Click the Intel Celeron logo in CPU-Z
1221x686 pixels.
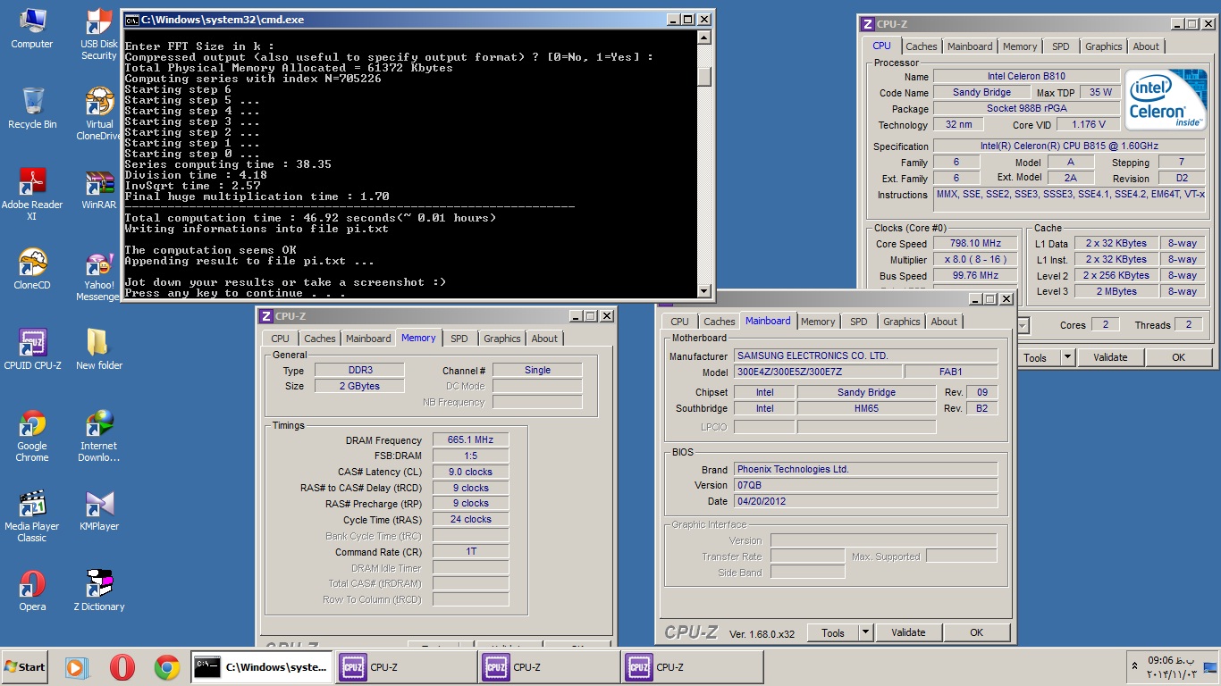tap(1165, 99)
